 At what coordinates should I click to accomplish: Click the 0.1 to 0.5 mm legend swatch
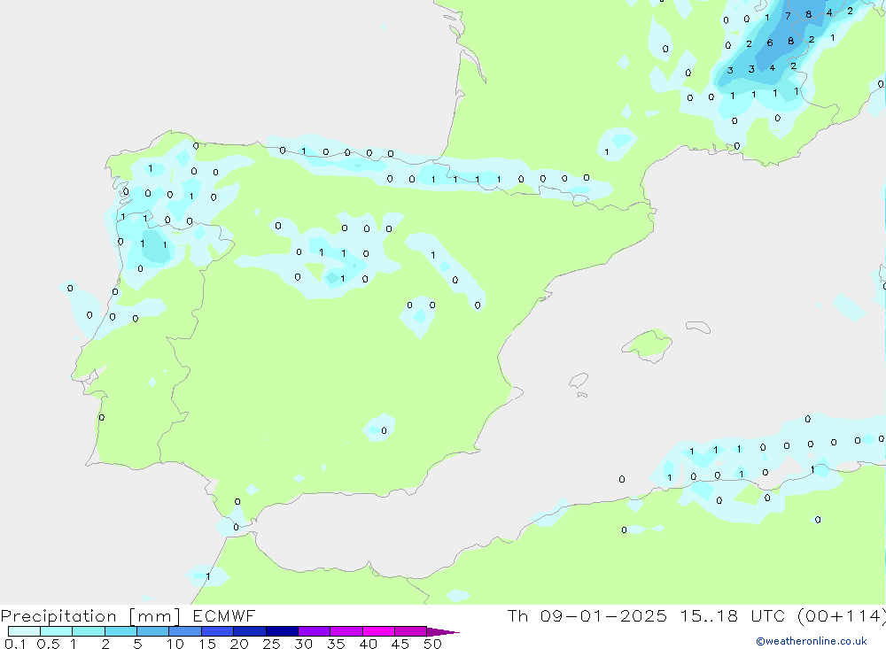coord(24,631)
